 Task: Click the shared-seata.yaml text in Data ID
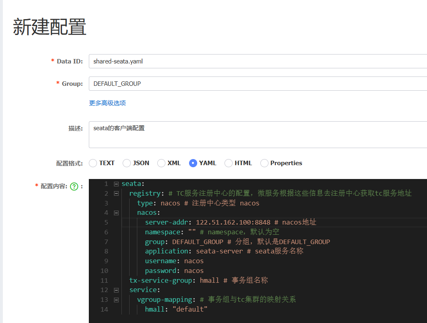click(118, 61)
